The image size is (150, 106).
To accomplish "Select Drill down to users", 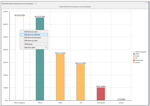I will click(31, 32).
